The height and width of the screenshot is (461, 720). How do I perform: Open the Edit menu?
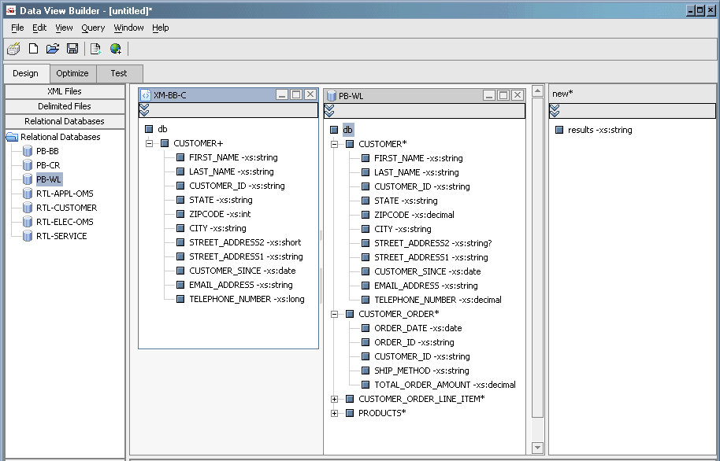coord(39,28)
